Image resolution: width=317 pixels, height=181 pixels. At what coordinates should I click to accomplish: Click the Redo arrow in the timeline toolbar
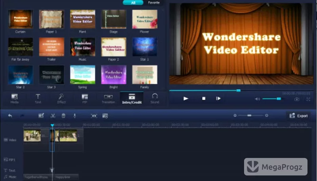point(22,116)
